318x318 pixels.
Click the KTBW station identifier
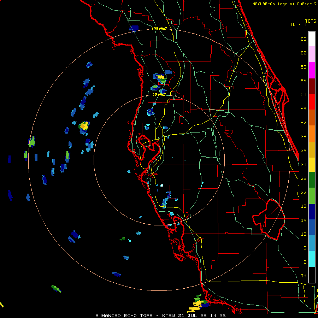[168, 316]
